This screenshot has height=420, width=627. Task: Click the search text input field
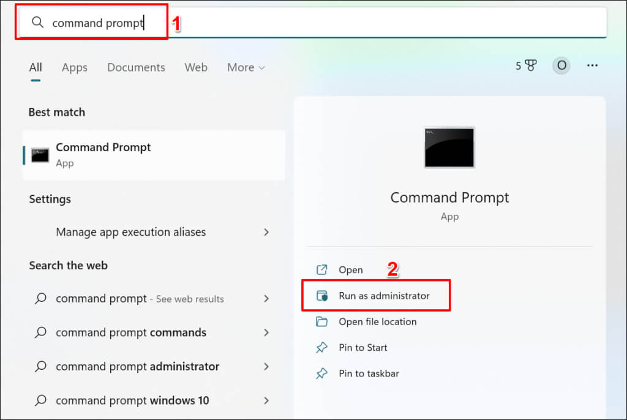(306, 23)
